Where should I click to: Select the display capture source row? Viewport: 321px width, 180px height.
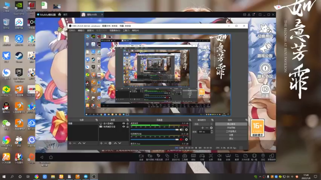[x=114, y=124]
